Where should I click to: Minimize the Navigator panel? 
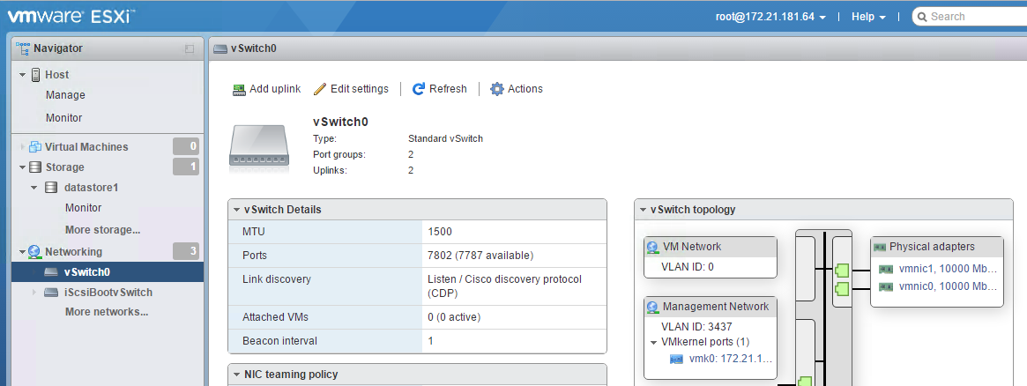(190, 48)
